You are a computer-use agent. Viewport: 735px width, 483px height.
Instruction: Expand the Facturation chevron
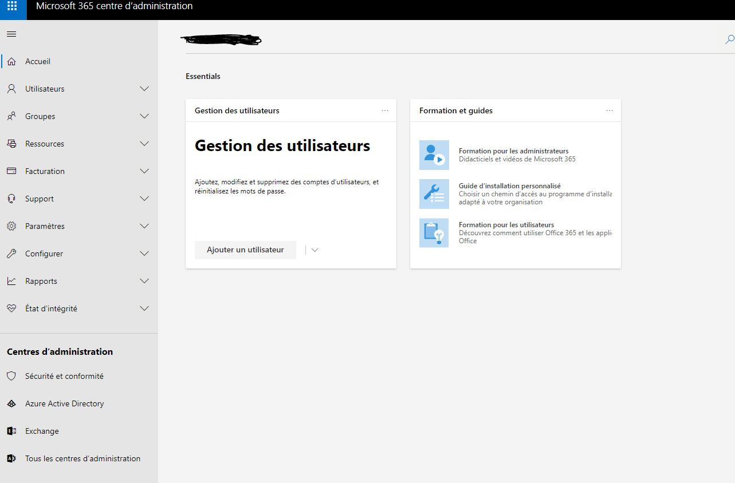(x=144, y=171)
